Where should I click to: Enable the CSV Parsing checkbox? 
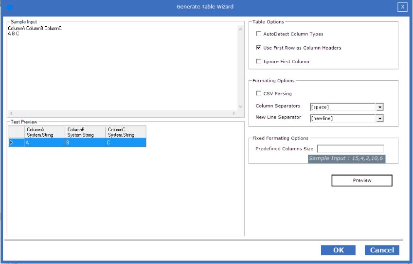point(258,93)
